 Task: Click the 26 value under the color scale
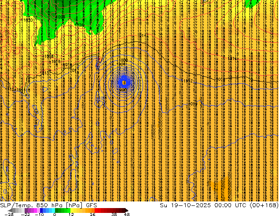coord(92,214)
